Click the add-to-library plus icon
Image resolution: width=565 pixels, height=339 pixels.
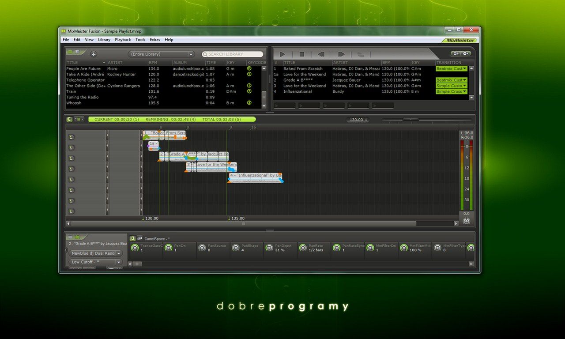(x=94, y=54)
